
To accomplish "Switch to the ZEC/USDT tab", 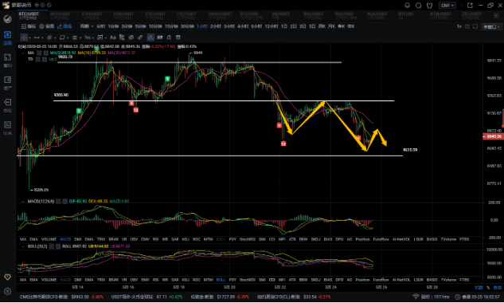I will [471, 15].
